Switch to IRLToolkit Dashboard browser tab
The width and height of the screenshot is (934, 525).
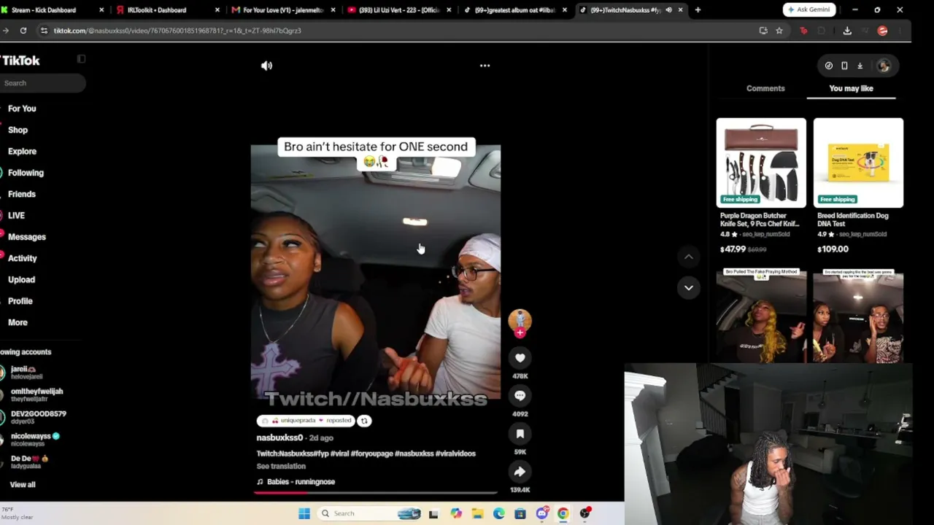point(169,10)
